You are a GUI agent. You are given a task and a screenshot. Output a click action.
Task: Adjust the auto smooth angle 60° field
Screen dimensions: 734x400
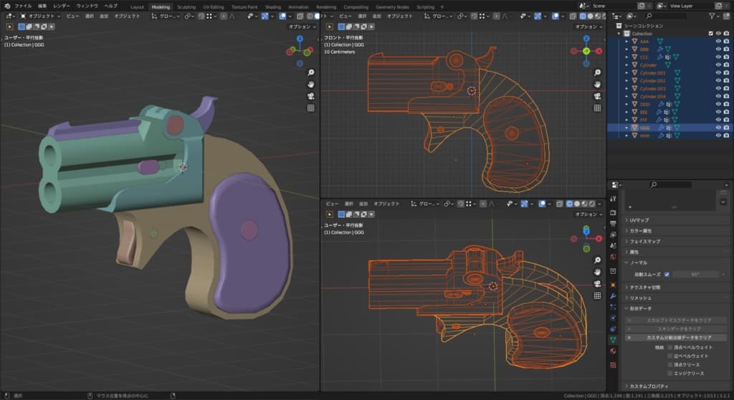click(695, 275)
